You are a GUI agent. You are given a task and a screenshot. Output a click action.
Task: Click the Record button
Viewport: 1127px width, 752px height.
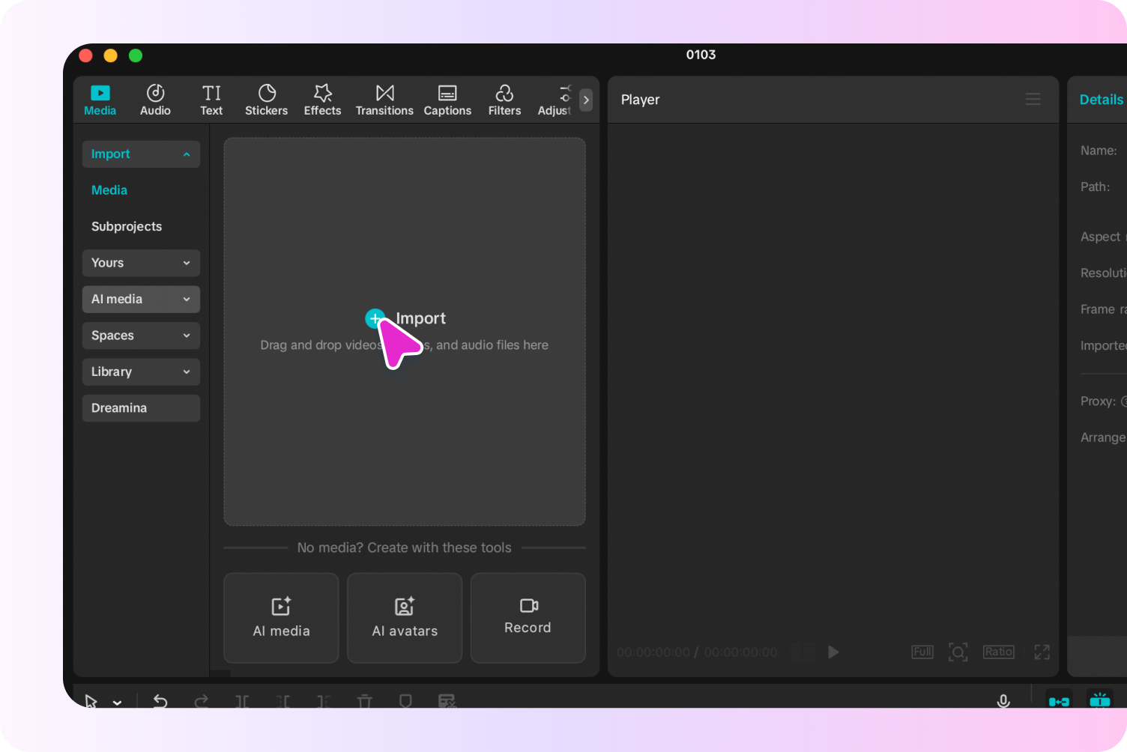528,618
